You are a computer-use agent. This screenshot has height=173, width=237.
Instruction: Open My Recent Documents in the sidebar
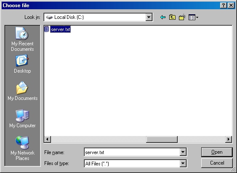[22, 39]
